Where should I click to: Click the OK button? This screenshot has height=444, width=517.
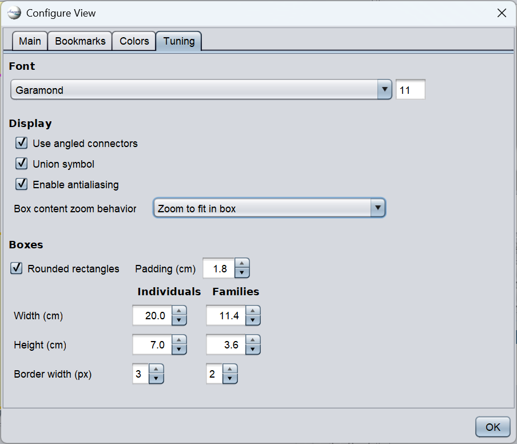[x=492, y=427]
